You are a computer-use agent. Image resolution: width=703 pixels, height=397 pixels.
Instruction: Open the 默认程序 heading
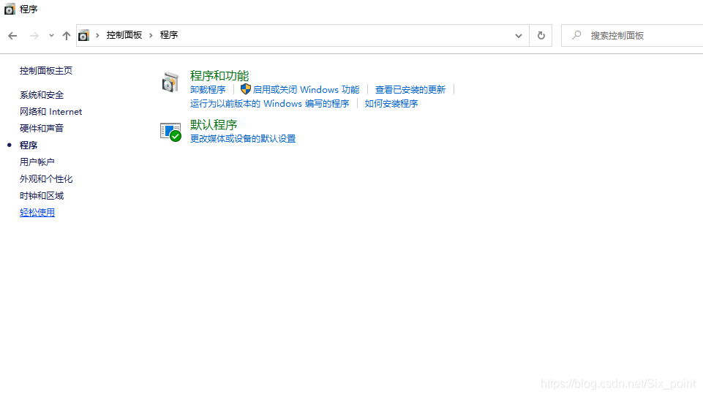click(214, 124)
